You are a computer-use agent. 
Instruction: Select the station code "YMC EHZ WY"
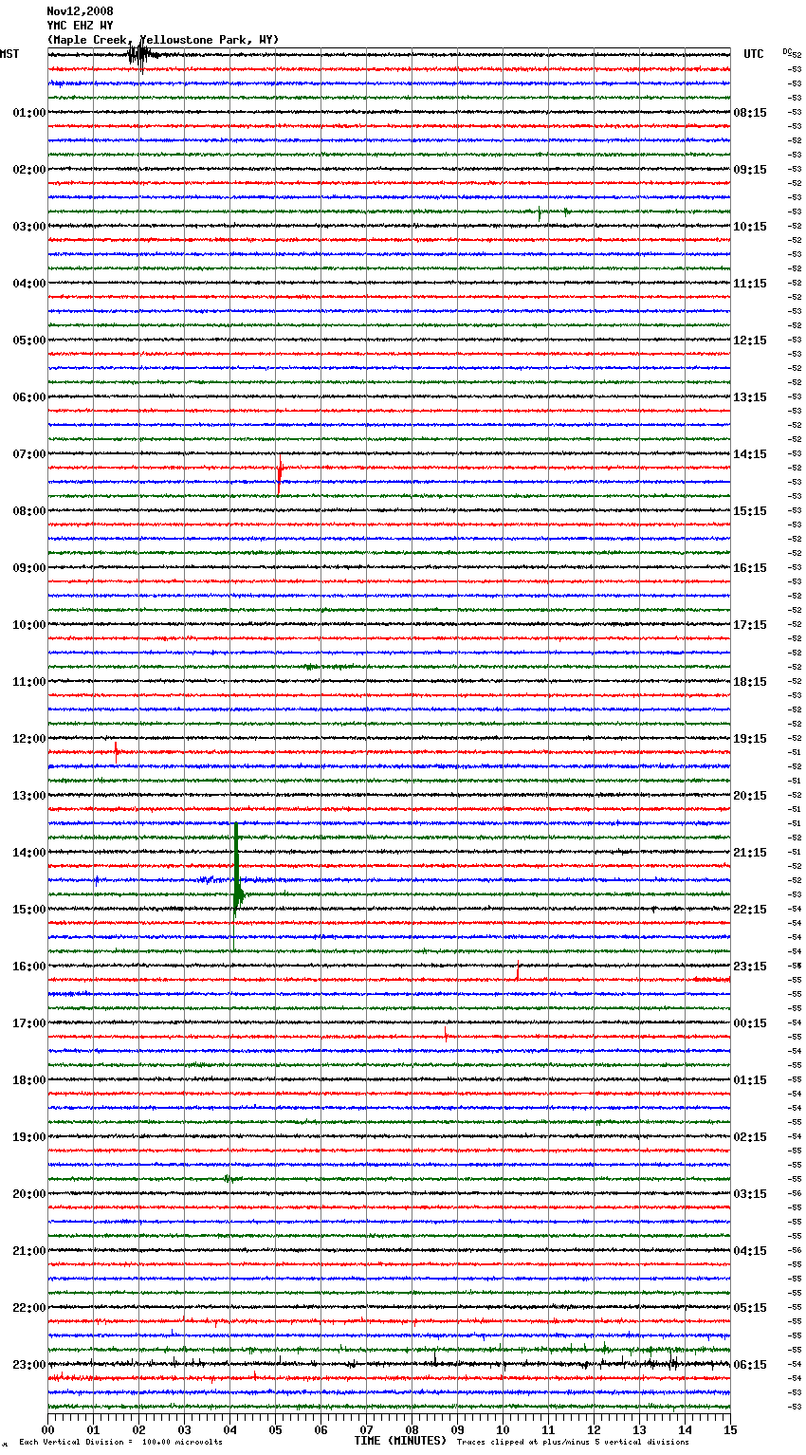click(x=80, y=26)
